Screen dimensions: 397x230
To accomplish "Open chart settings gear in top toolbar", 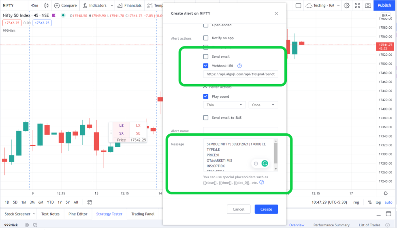I will [347, 5].
